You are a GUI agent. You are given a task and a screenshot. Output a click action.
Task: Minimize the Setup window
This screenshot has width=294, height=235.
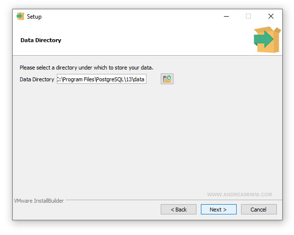(x=226, y=16)
